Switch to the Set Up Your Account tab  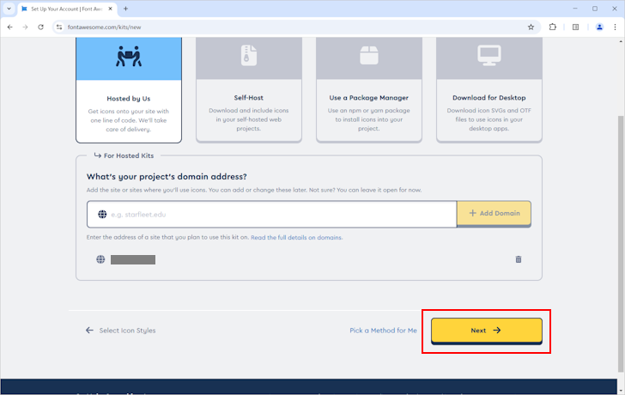click(x=67, y=9)
